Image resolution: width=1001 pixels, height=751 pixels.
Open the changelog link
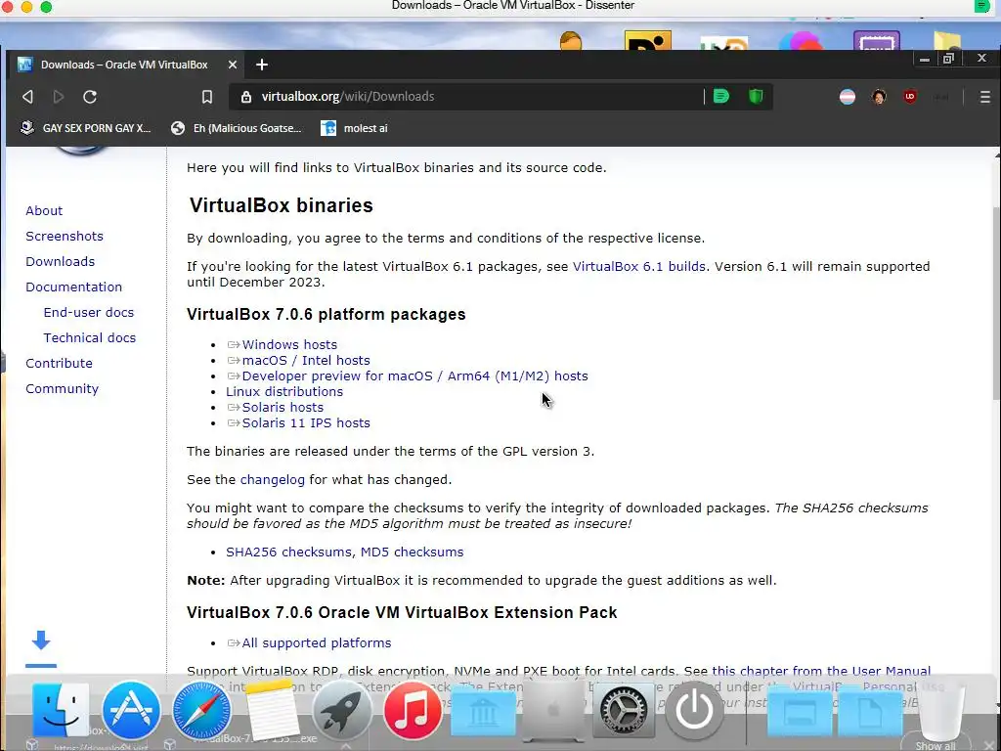point(273,479)
